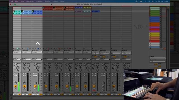
Task: Open the Bearbeiten menu
Action: (x=30, y=1)
